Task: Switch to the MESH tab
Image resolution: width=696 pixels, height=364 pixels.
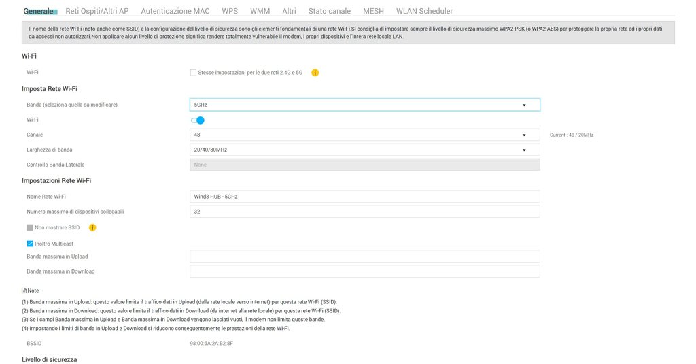Action: coord(373,11)
